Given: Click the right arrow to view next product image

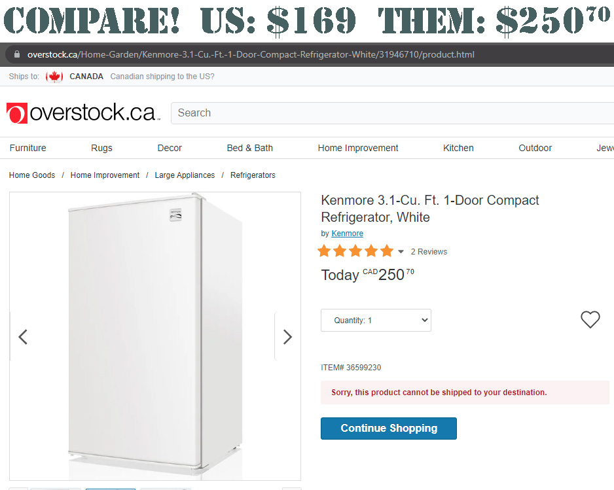Looking at the screenshot, I should [x=287, y=336].
